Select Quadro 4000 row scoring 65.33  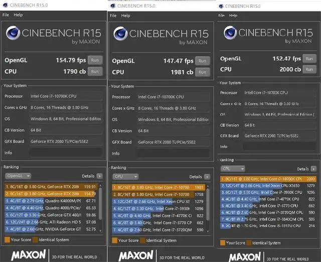tap(51, 208)
